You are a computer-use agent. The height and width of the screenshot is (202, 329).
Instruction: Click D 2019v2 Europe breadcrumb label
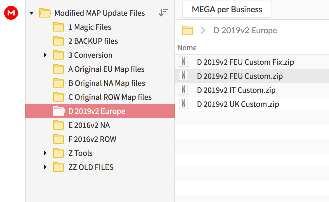245,30
